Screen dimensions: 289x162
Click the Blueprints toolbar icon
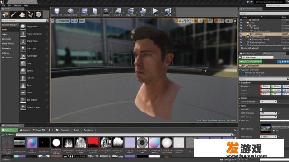click(x=118, y=11)
